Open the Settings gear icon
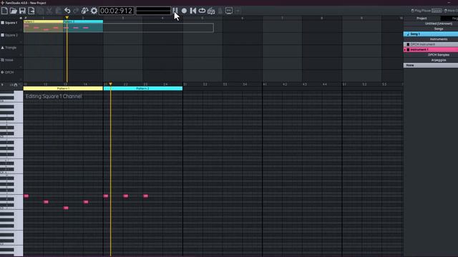The height and width of the screenshot is (257, 458). click(94, 11)
